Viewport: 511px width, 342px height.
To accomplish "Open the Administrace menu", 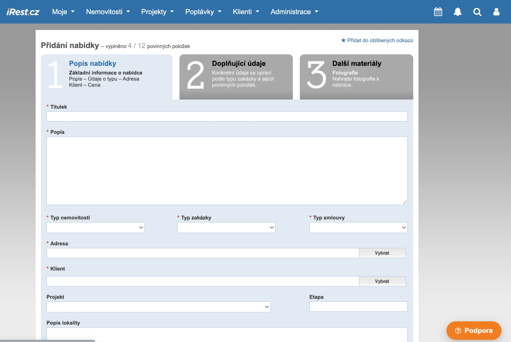I will point(295,12).
